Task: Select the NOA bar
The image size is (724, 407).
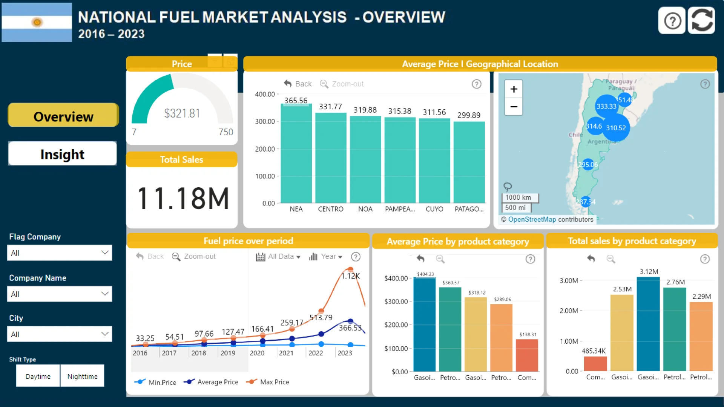Action: 365,160
